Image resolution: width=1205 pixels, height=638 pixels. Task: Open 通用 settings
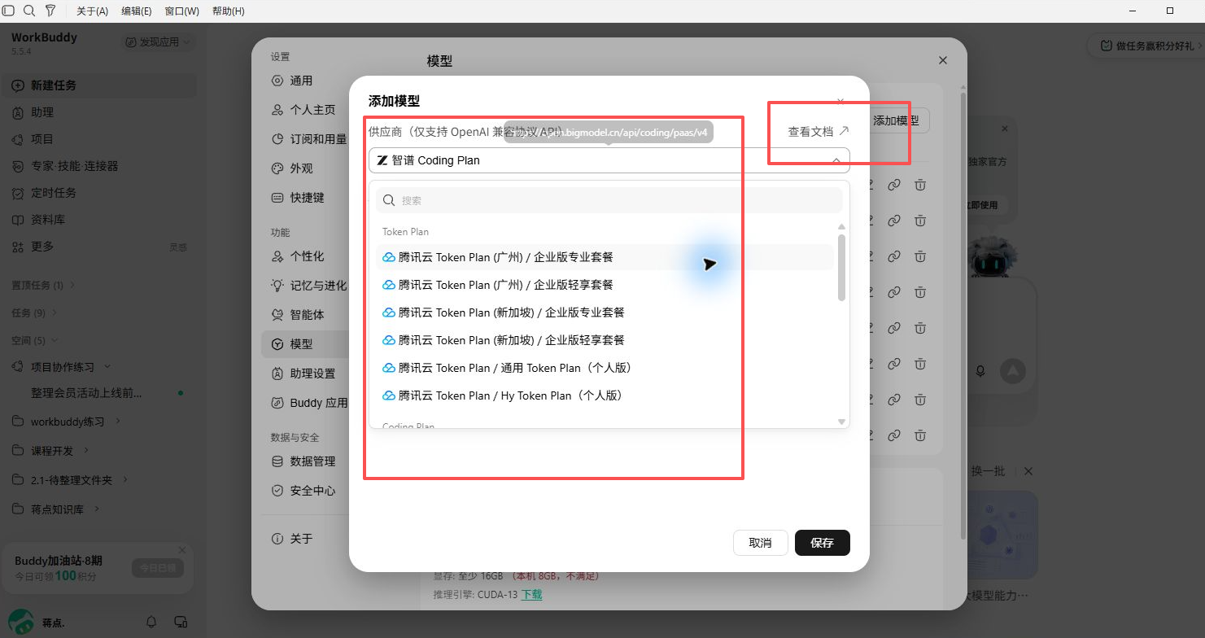click(303, 81)
